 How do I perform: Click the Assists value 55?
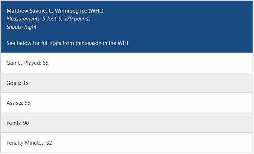[x=27, y=103]
